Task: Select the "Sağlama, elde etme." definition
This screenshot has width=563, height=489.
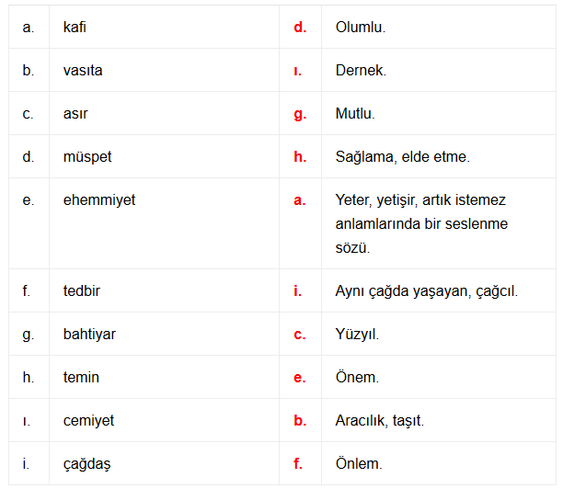Action: click(x=403, y=157)
